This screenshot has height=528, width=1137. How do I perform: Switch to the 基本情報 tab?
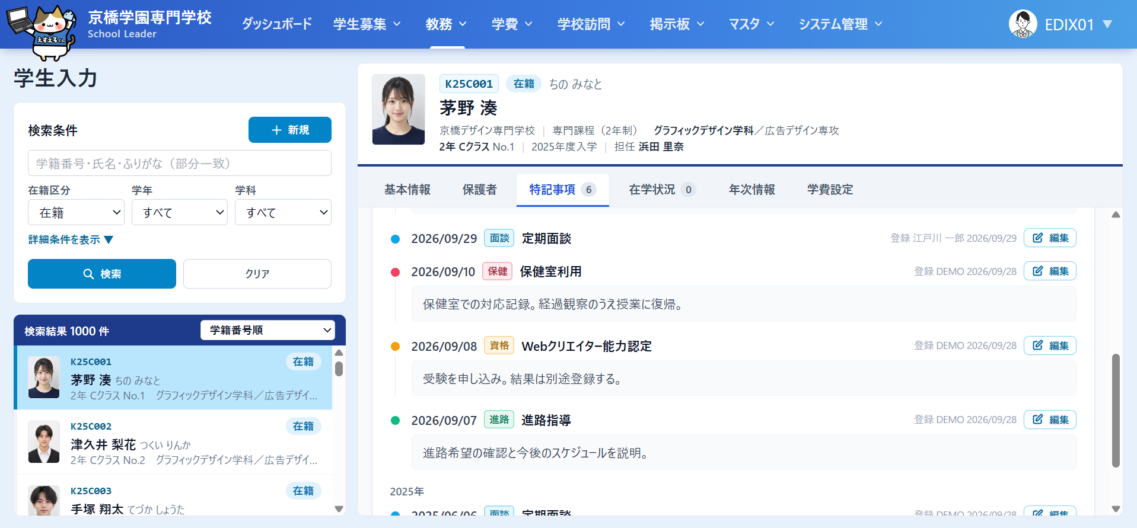[x=407, y=190]
